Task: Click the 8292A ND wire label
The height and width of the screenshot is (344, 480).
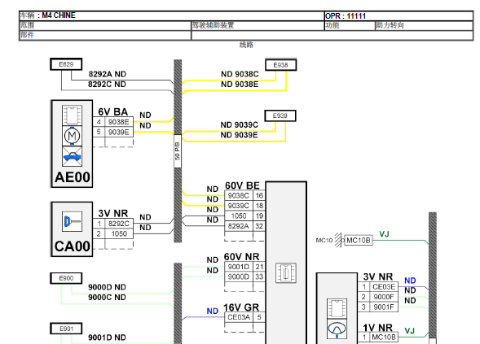Action: click(x=107, y=74)
